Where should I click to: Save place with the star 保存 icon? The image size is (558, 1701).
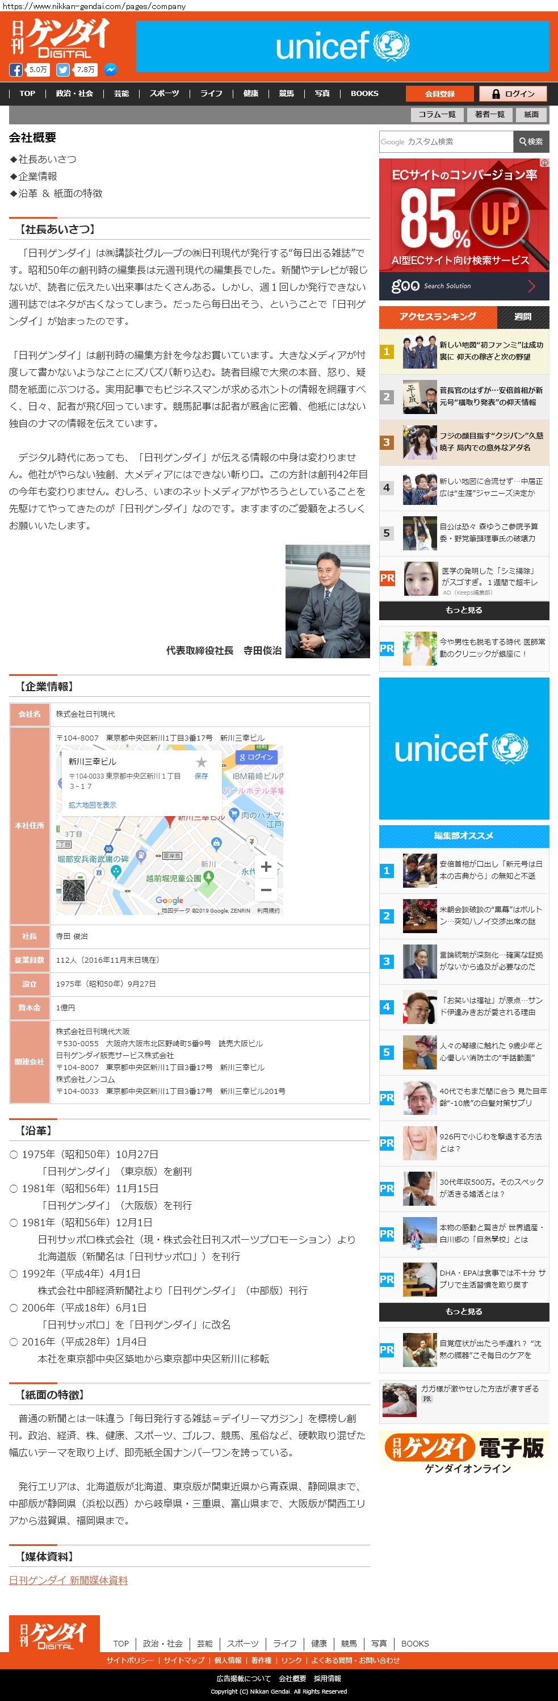(x=202, y=767)
